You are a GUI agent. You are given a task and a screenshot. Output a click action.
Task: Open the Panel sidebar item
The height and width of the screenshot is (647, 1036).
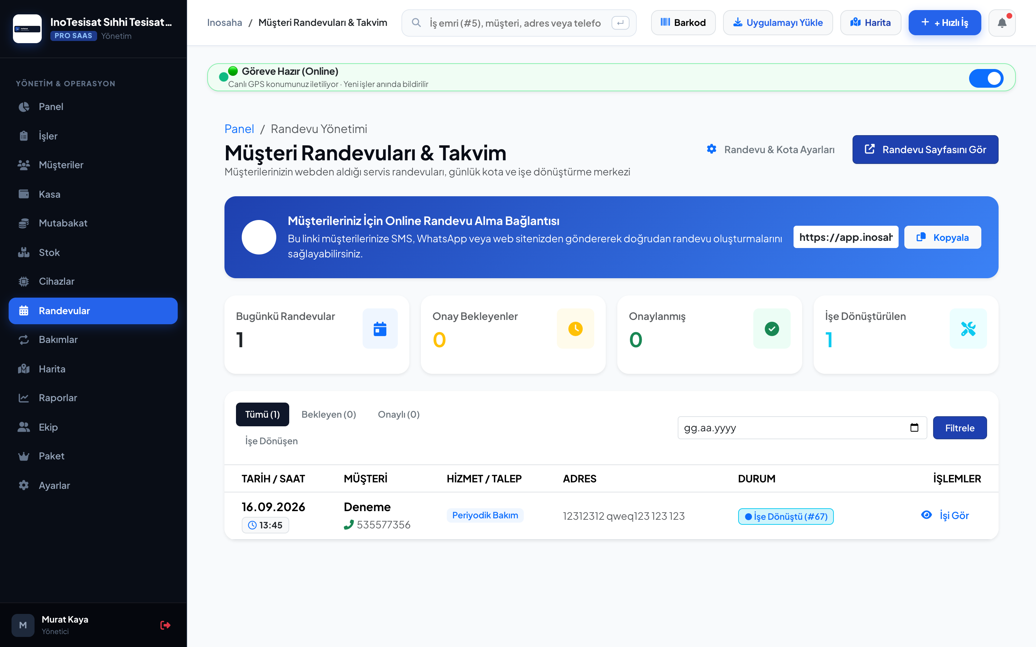[93, 106]
